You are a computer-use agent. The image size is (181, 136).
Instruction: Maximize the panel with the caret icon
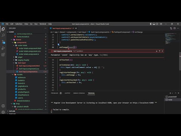point(176,93)
